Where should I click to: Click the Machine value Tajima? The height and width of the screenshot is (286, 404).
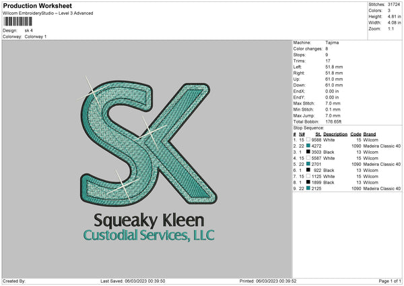pyautogui.click(x=332, y=42)
